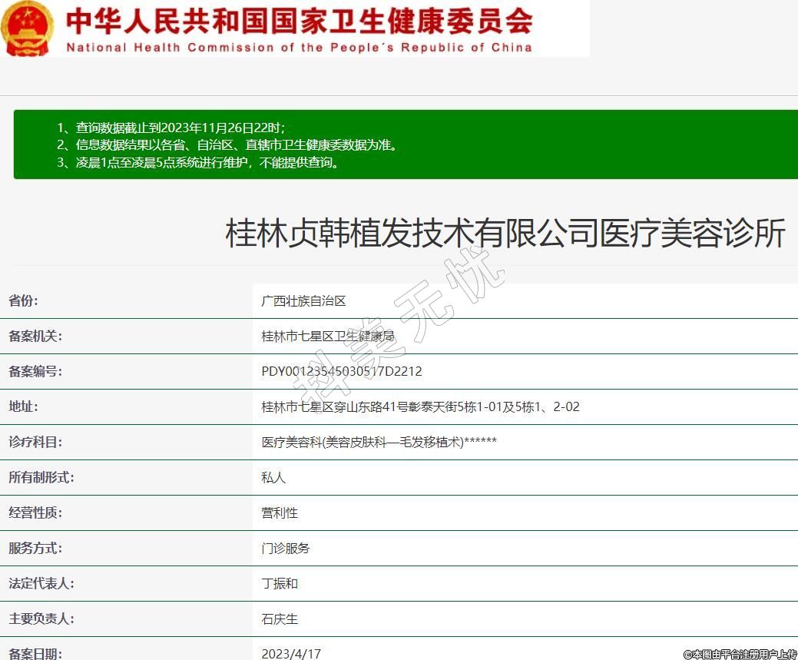Select the 省份 row label
The image size is (798, 660).
point(23,300)
